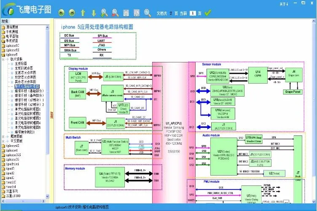Open the ipad2 folder
Screen dimensions: 317x211
pos(8,173)
